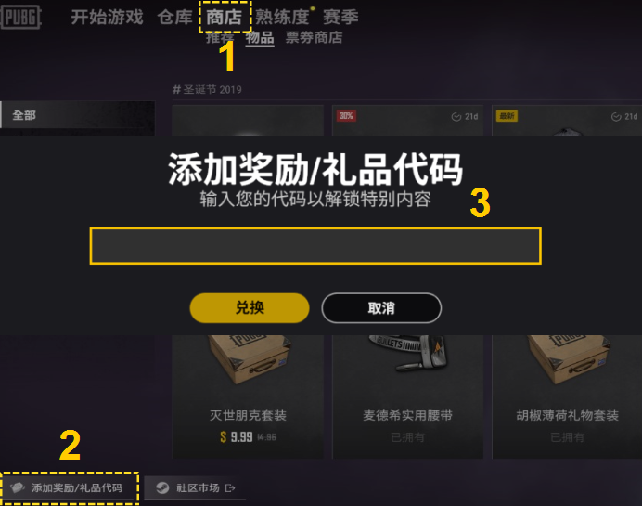Click the PUBG logo icon
Screen dimensions: 642x506
click(20, 18)
